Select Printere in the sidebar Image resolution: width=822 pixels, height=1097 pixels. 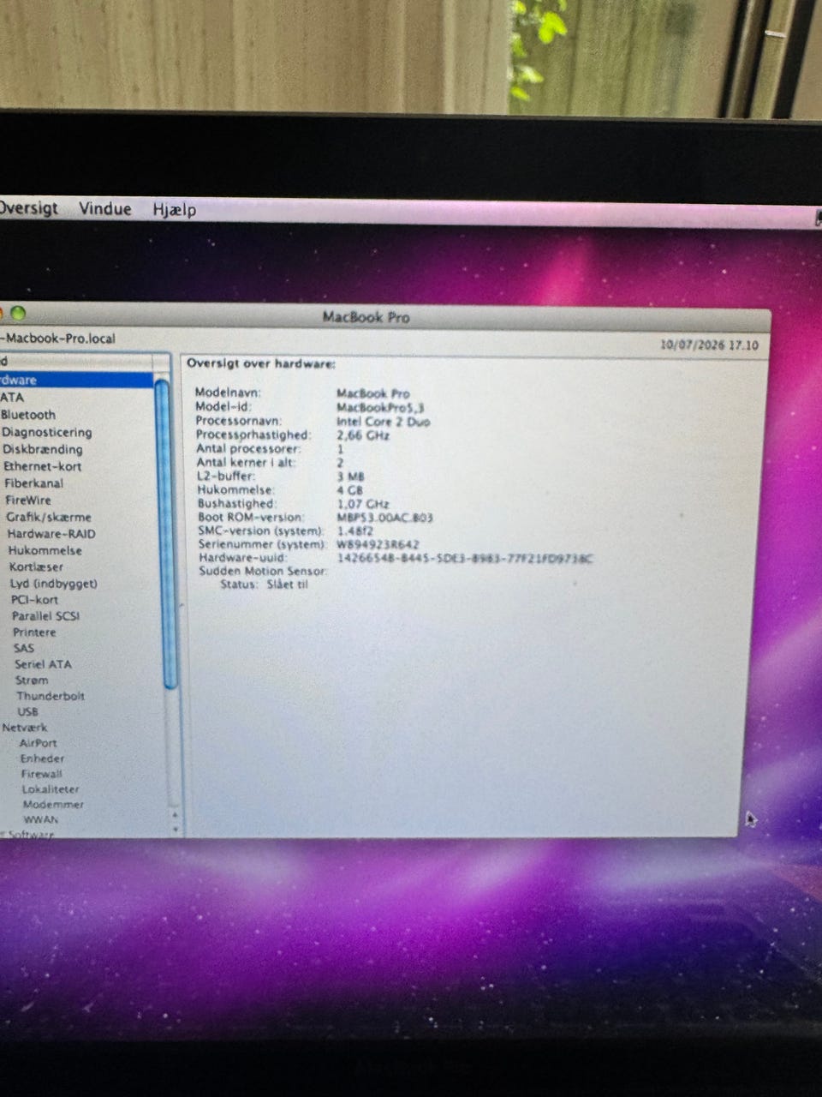pyautogui.click(x=34, y=632)
